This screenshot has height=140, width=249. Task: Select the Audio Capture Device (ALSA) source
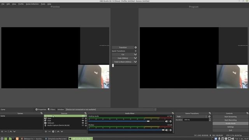click(x=65, y=125)
